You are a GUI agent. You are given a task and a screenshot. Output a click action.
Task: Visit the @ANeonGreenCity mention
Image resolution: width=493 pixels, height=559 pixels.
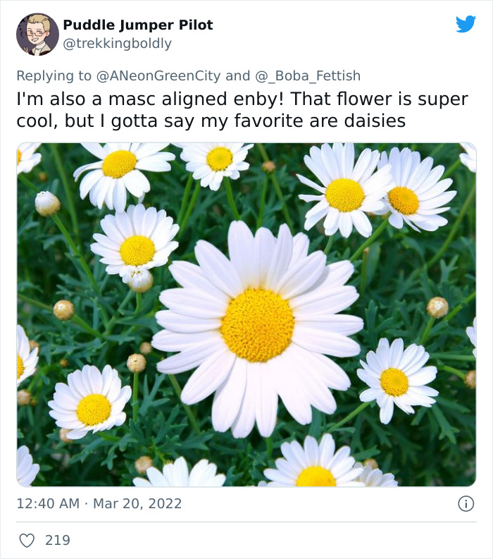158,76
